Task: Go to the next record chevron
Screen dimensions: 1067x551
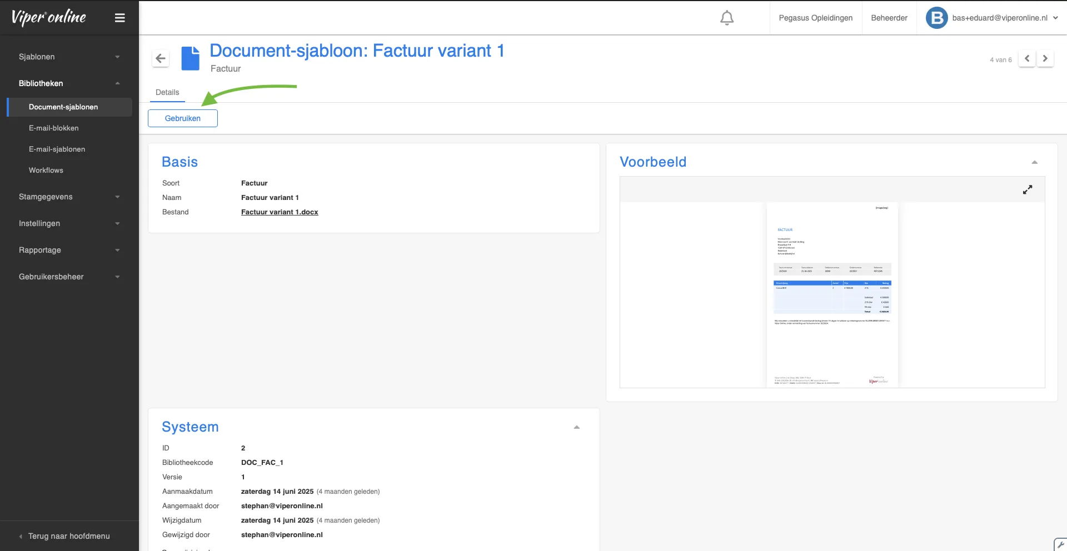Action: pyautogui.click(x=1045, y=58)
